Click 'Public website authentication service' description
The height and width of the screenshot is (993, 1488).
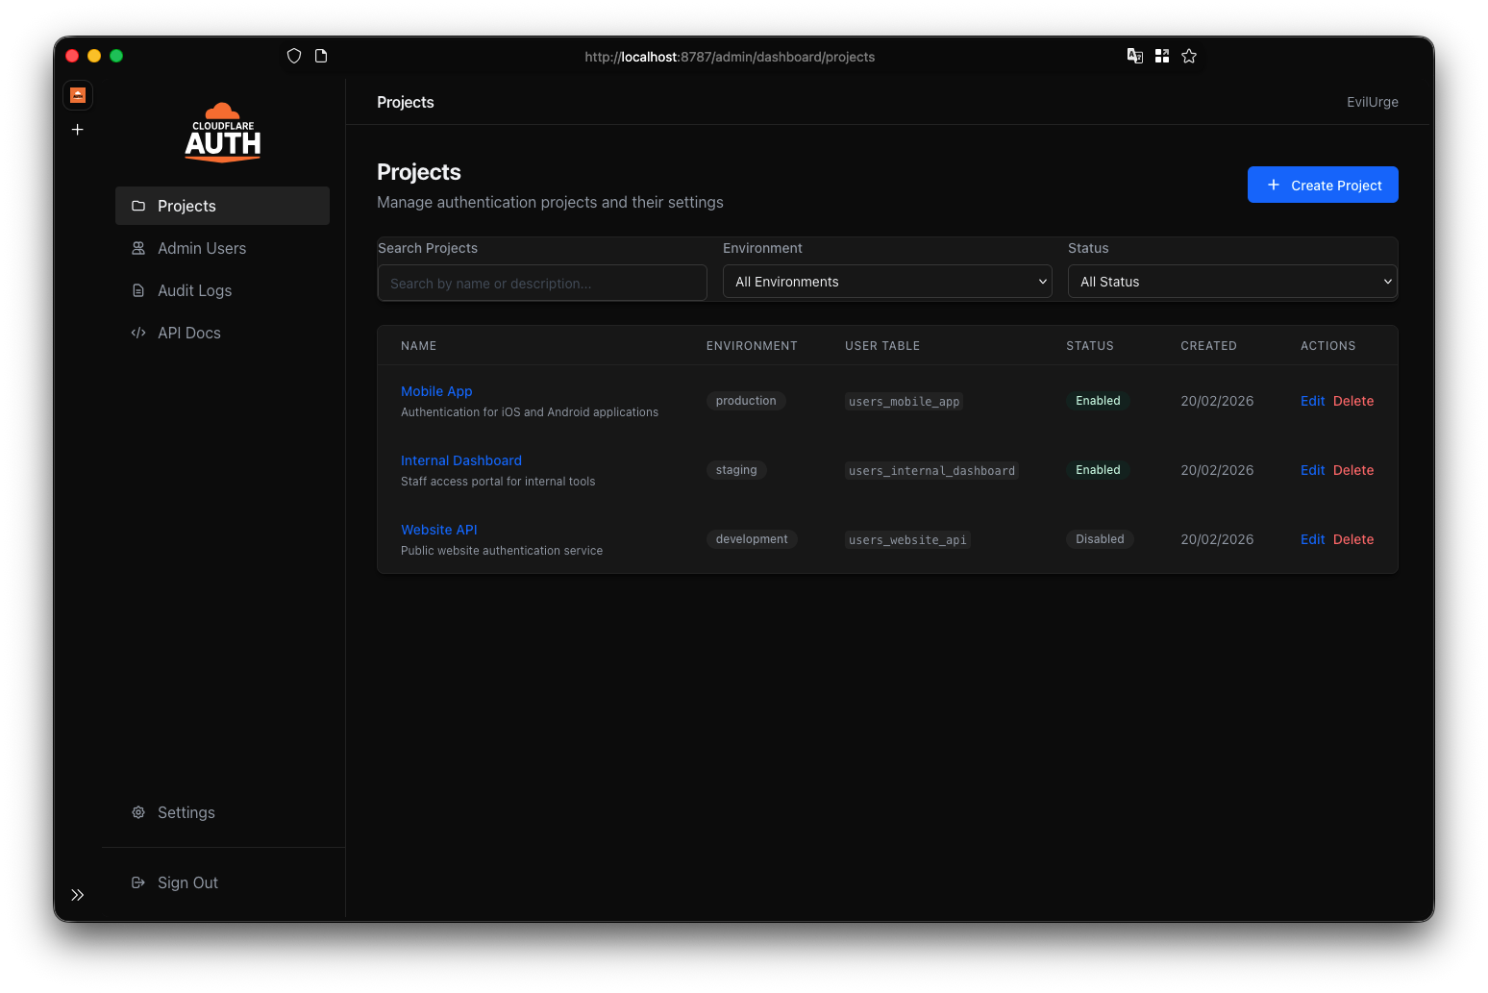[x=502, y=551]
